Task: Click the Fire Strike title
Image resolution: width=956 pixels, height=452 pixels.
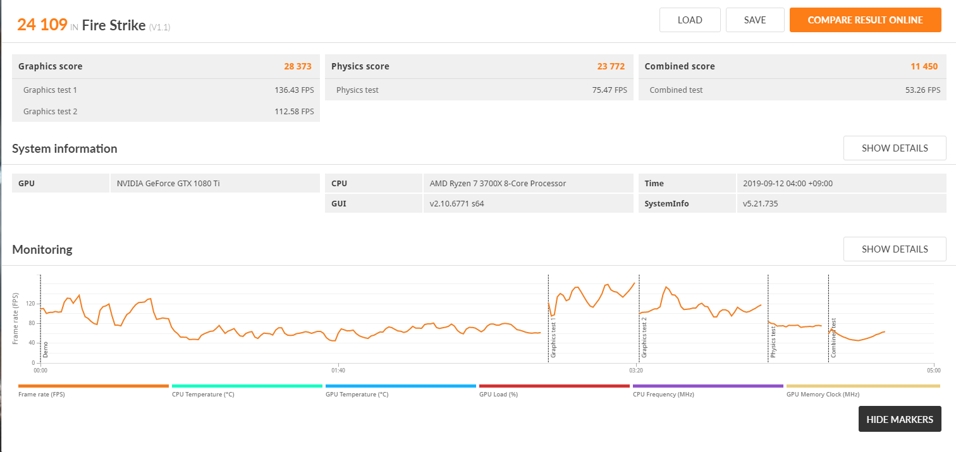Action: (114, 25)
